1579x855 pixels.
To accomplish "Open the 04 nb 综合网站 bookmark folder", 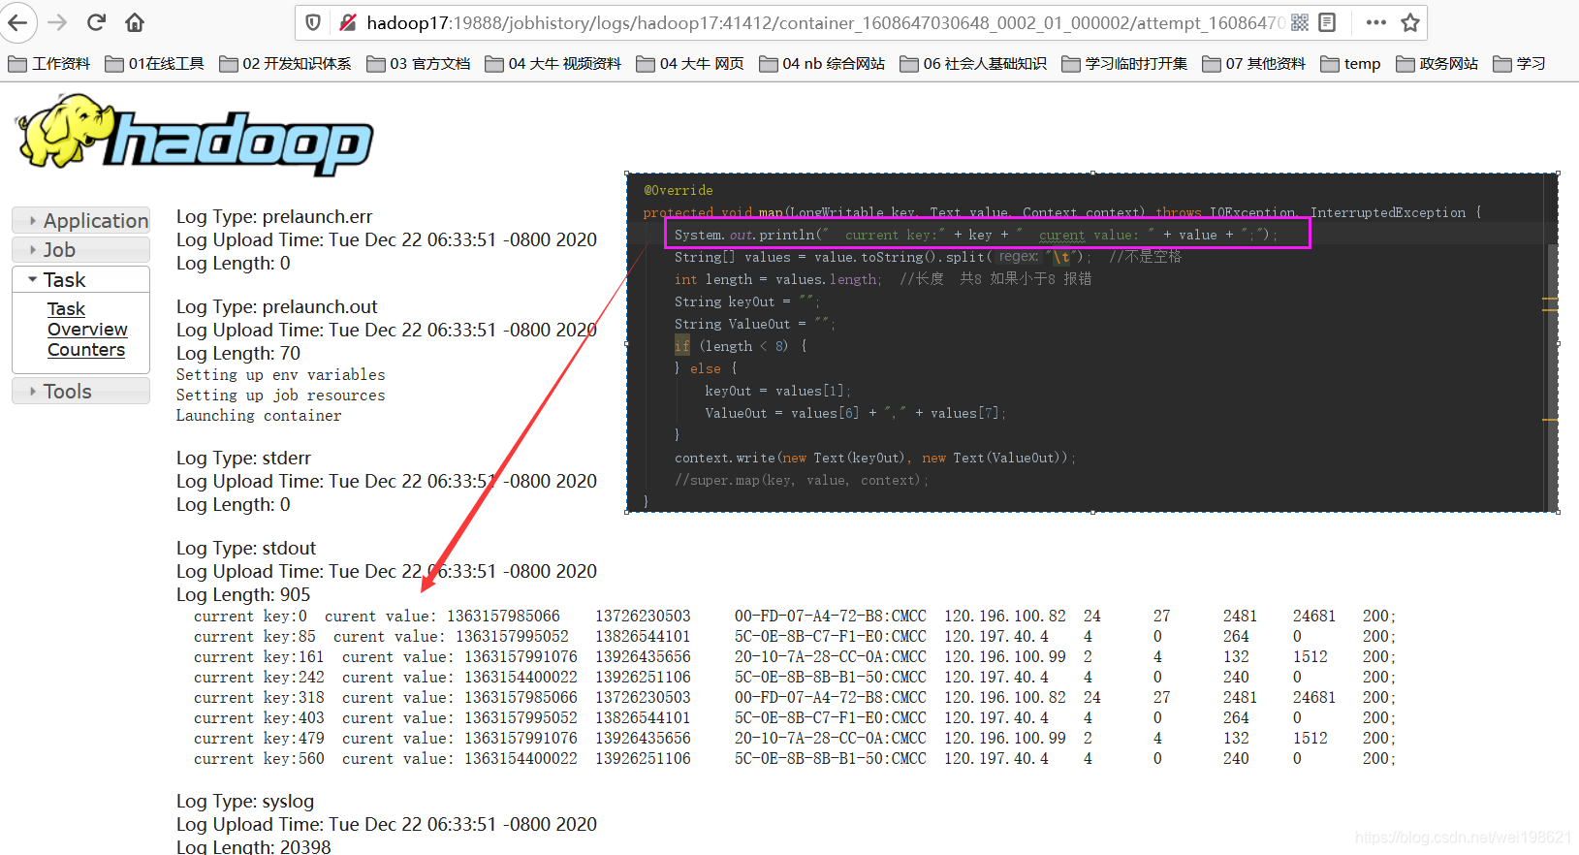I will tap(822, 64).
